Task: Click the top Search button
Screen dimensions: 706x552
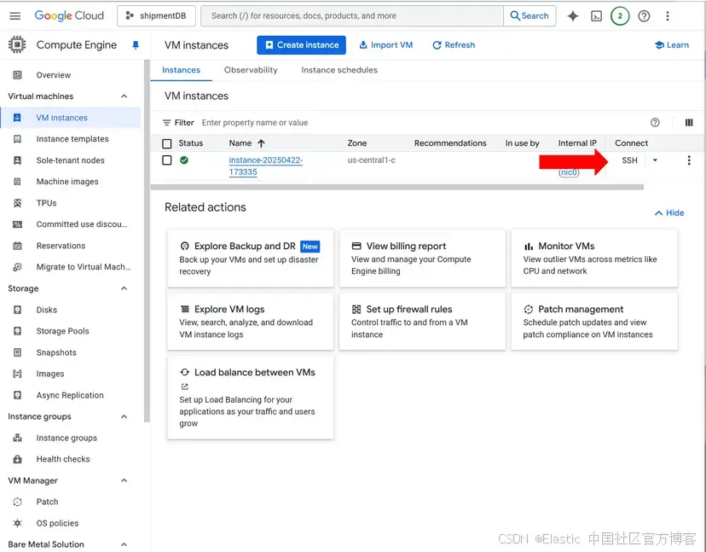Action: point(529,15)
